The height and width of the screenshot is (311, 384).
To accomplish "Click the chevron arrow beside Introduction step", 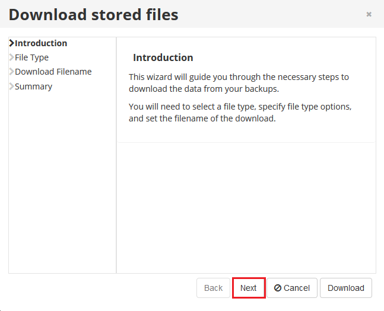I will coord(11,43).
